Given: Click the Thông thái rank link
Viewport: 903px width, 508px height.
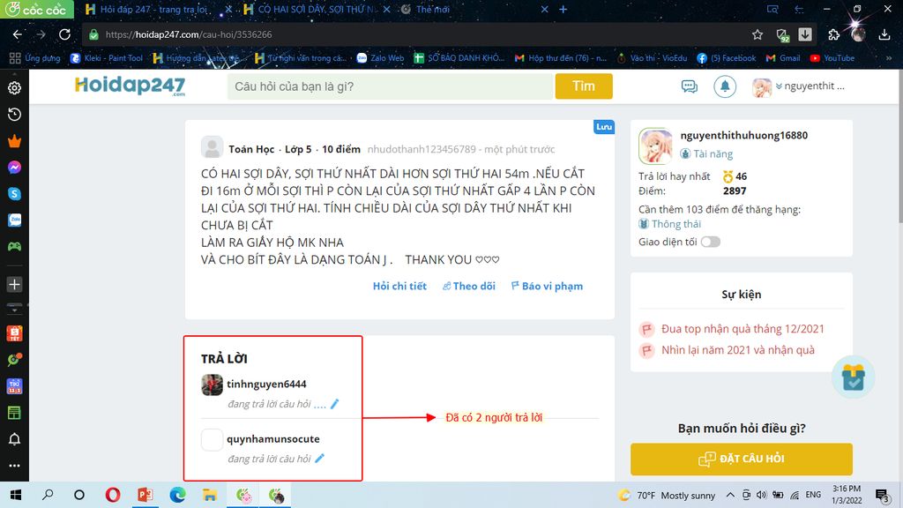Looking at the screenshot, I should click(x=676, y=224).
